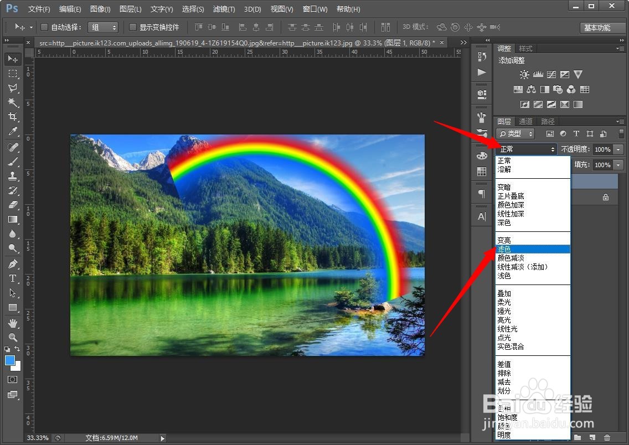This screenshot has height=445, width=629.
Task: Enable 显示变换控件 checkbox
Action: click(133, 27)
